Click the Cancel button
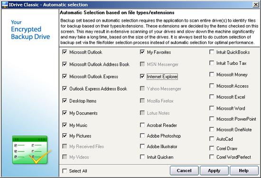Image resolution: width=261 pixels, height=178 pixels. click(184, 170)
